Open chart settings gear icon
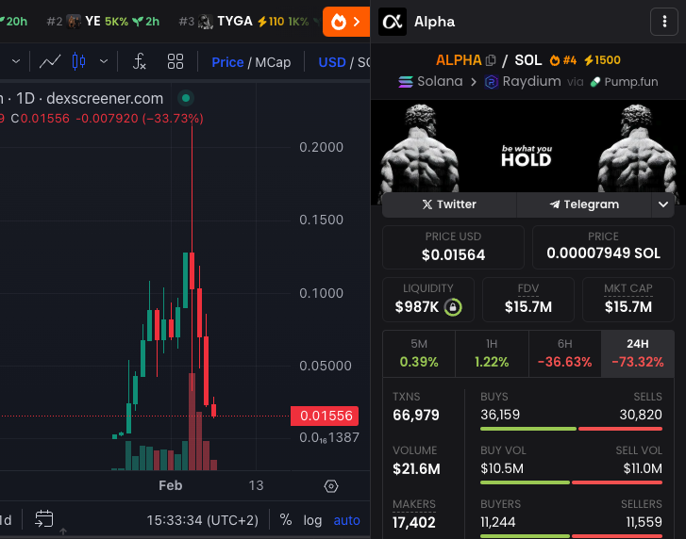Viewport: 686px width, 539px height. pyautogui.click(x=331, y=486)
